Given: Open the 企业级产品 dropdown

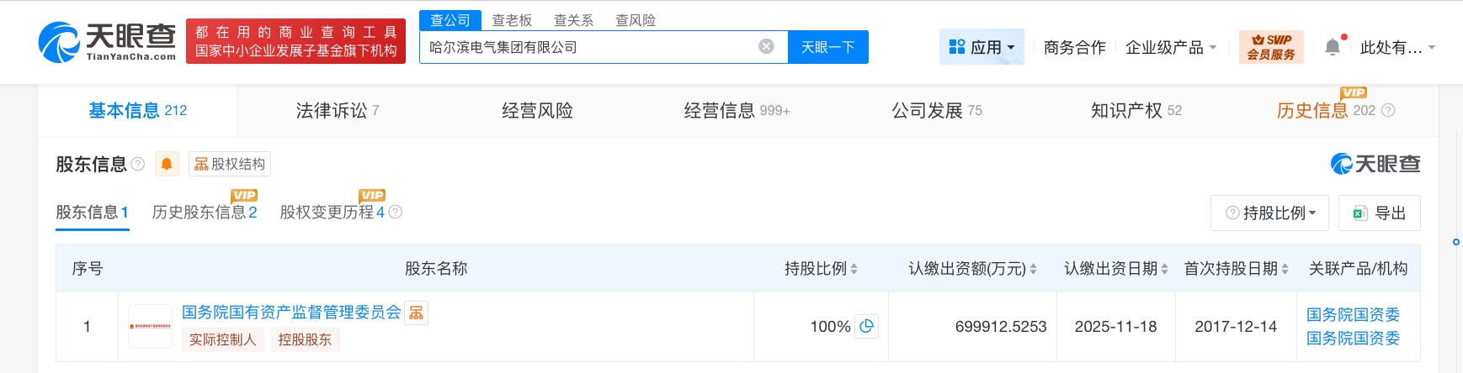Looking at the screenshot, I should [x=1171, y=47].
